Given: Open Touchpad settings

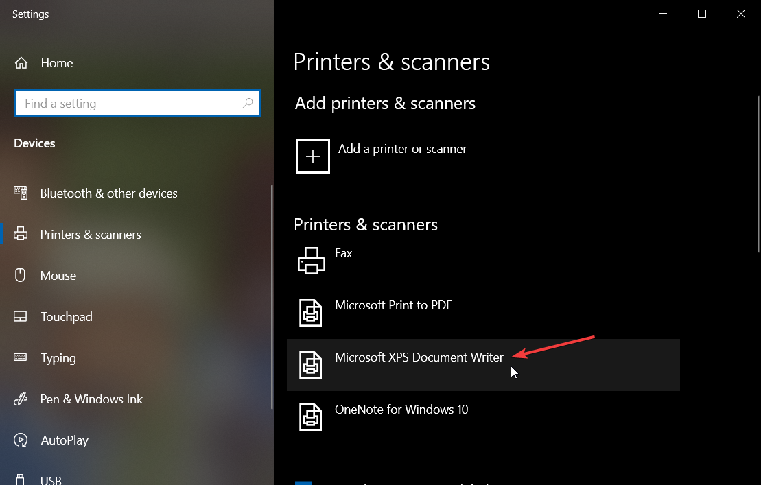Looking at the screenshot, I should click(x=67, y=317).
